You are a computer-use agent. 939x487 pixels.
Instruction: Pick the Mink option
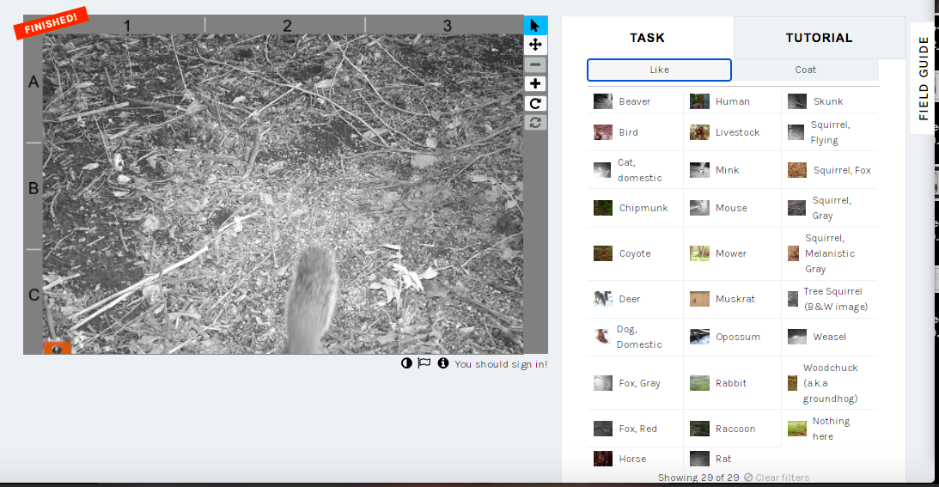(x=732, y=170)
